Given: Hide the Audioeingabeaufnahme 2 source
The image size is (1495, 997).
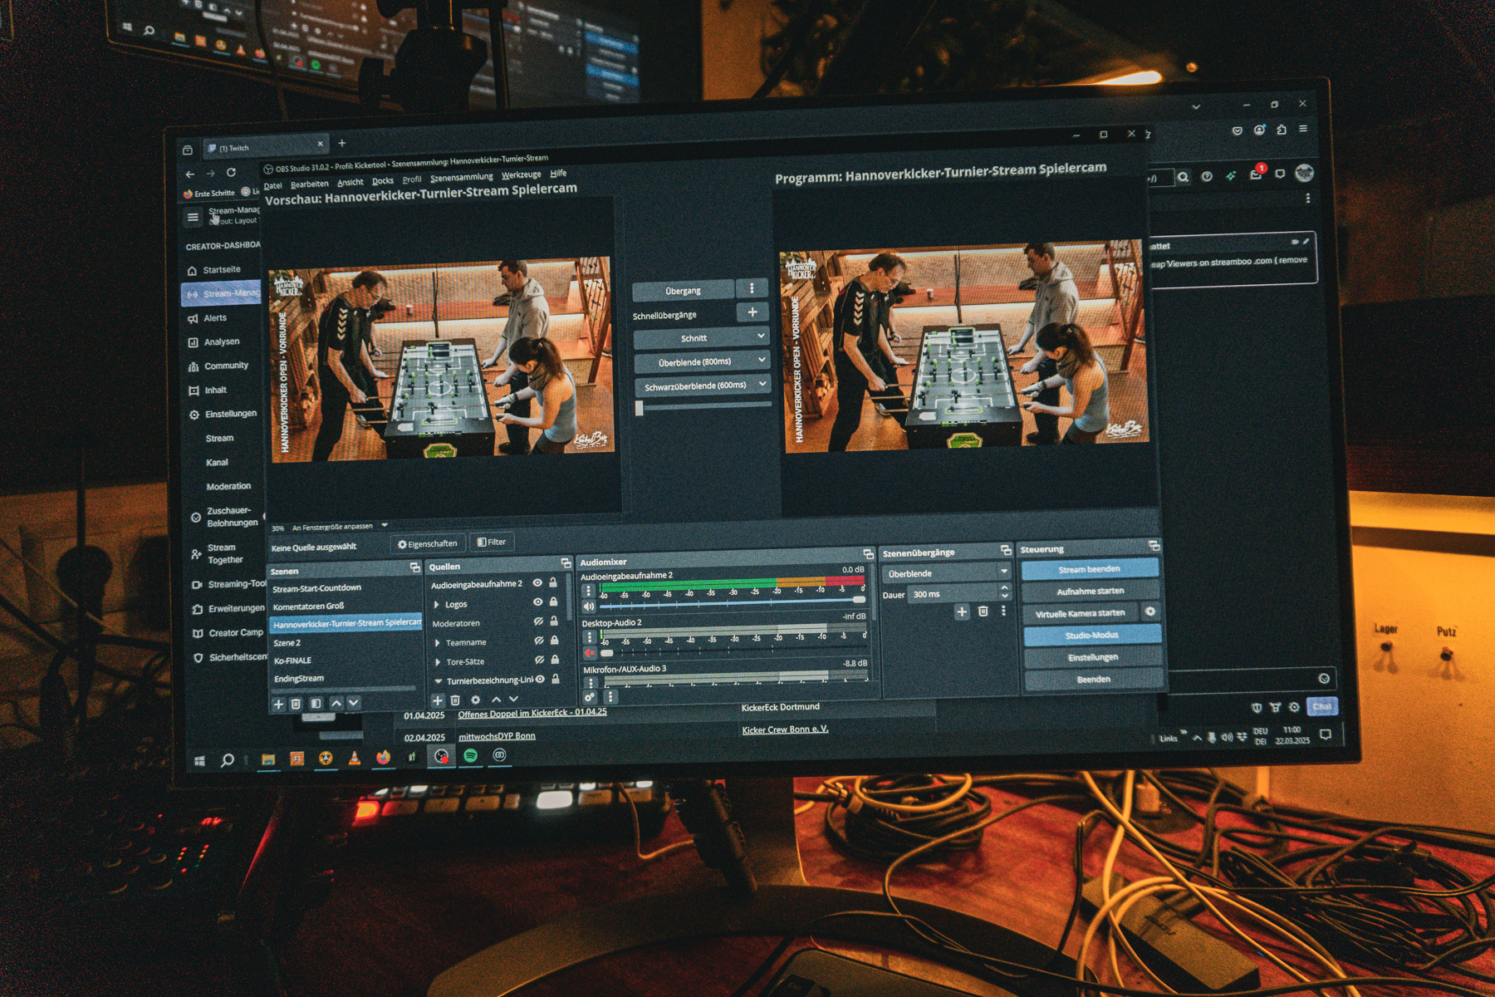Looking at the screenshot, I should (537, 583).
